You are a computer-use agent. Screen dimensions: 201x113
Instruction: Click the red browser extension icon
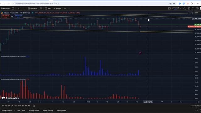click(187, 3)
